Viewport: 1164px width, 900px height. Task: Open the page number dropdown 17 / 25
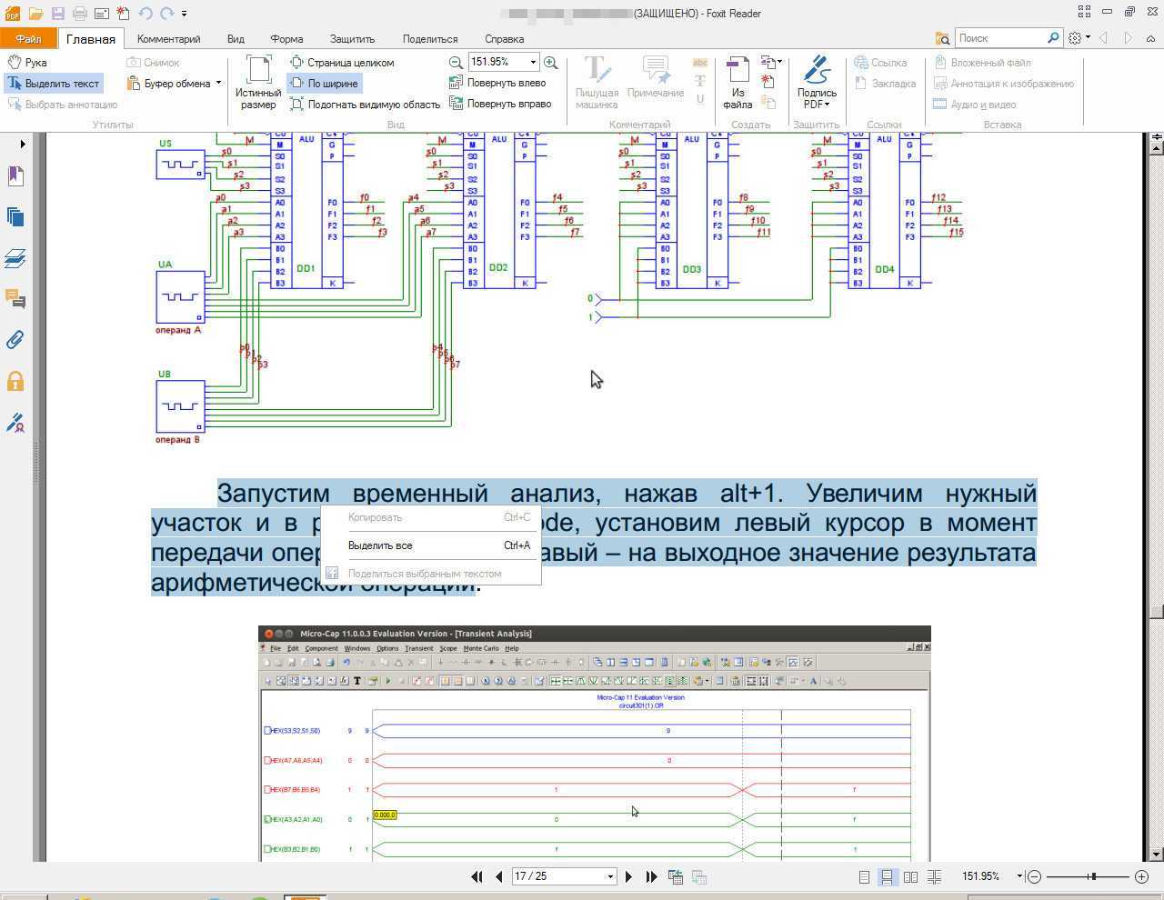(610, 876)
